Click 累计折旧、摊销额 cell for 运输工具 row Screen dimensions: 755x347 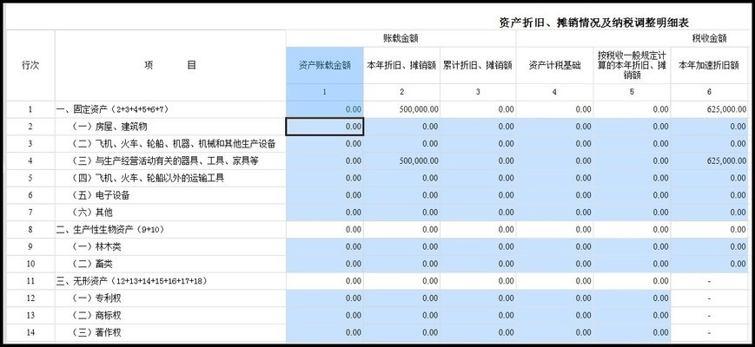(478, 179)
